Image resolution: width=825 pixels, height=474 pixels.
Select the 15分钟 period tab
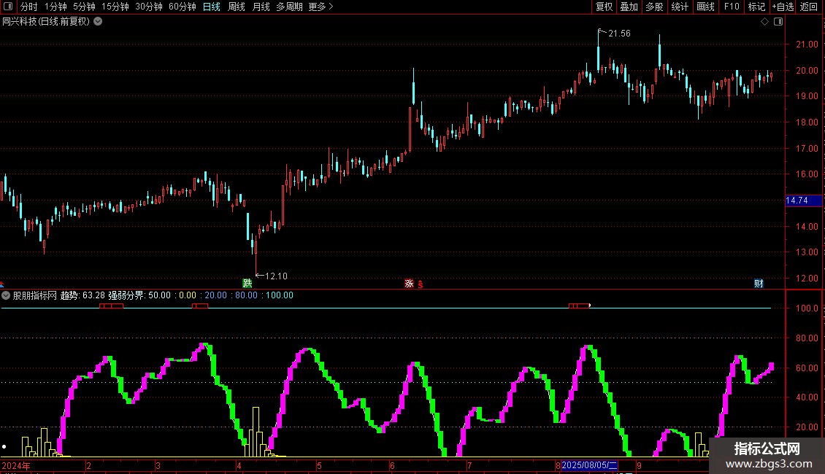pyautogui.click(x=115, y=7)
